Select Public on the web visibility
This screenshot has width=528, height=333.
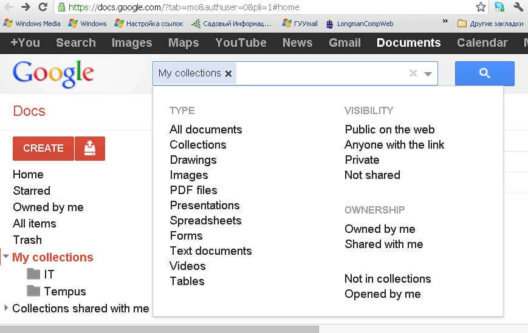pos(389,130)
